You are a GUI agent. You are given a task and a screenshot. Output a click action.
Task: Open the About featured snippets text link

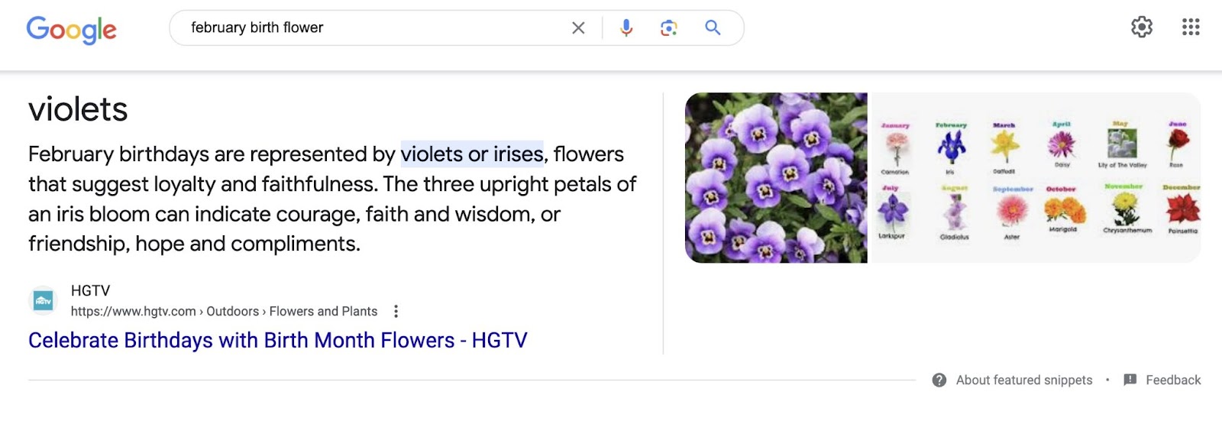point(1023,381)
